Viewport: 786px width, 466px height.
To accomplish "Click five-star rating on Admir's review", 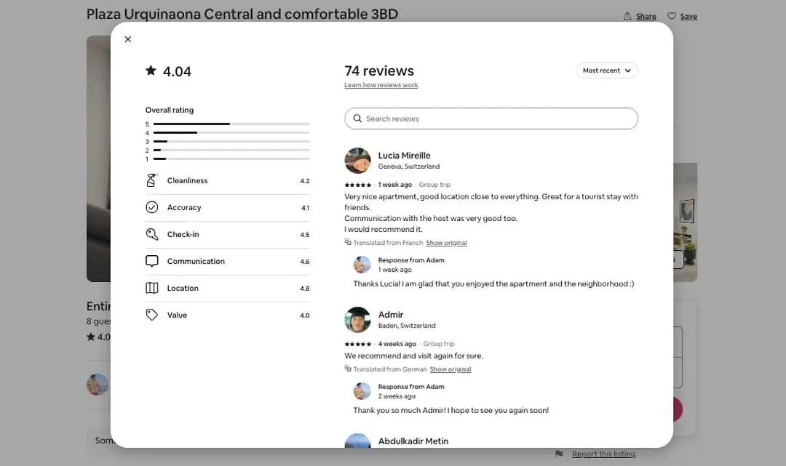I will click(358, 344).
